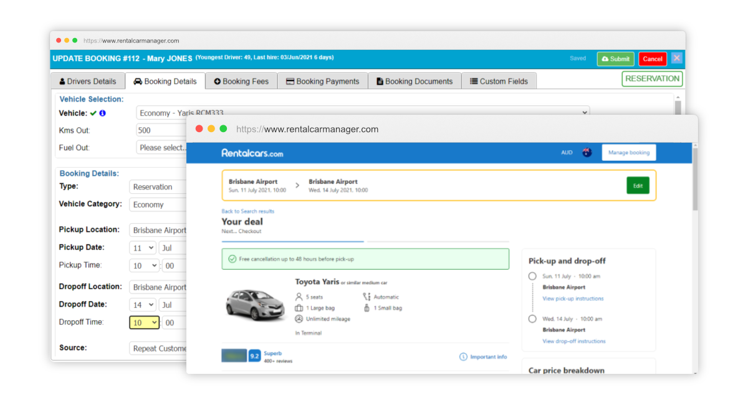The height and width of the screenshot is (405, 748).
Task: Open the highlighted Dropoff Time hour dropdown
Action: pyautogui.click(x=144, y=322)
